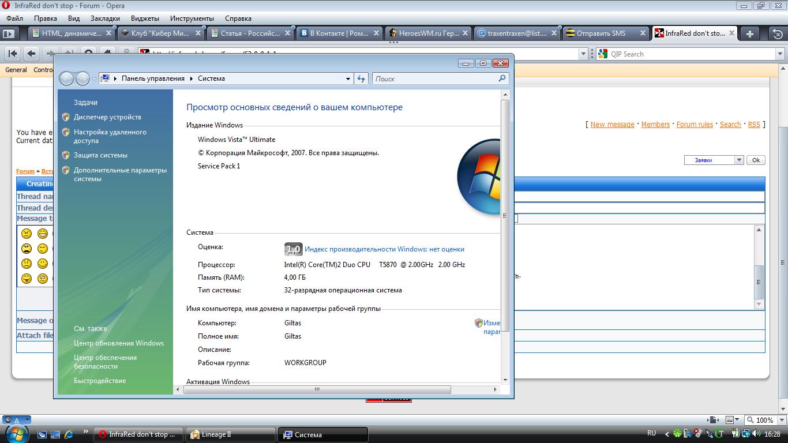This screenshot has width=788, height=443.
Task: Expand the hidden quick launch chevron
Action: (86, 431)
